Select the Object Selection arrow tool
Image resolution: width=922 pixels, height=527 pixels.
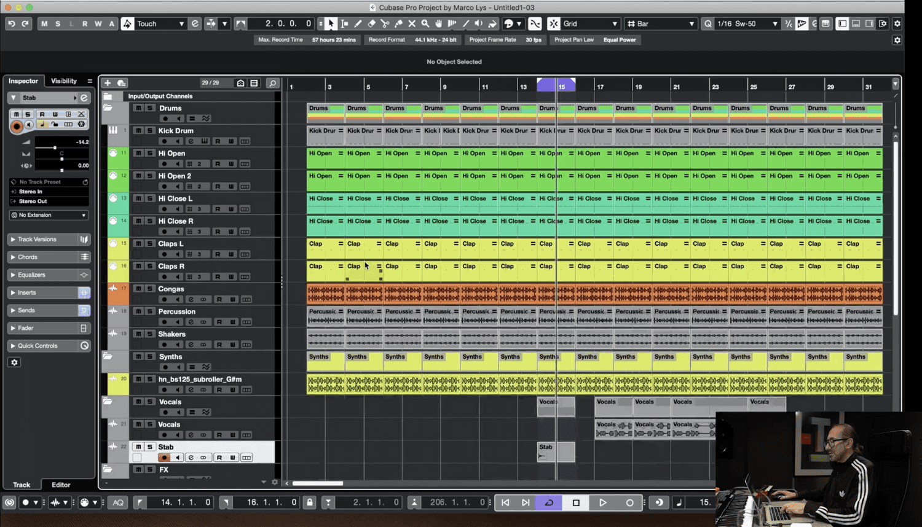pos(331,23)
